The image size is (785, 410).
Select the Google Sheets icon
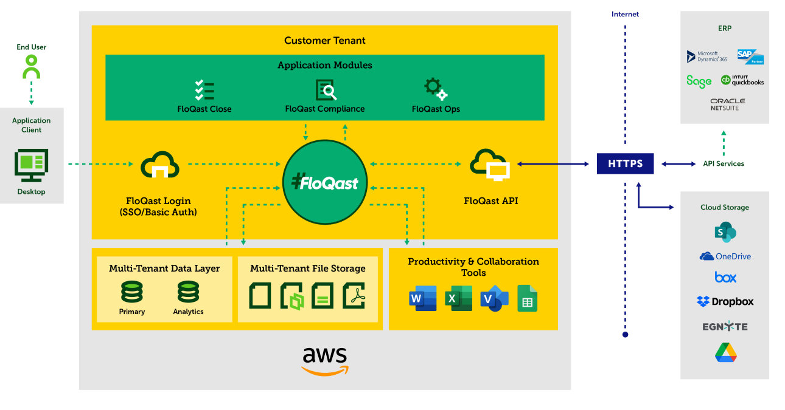pyautogui.click(x=527, y=298)
